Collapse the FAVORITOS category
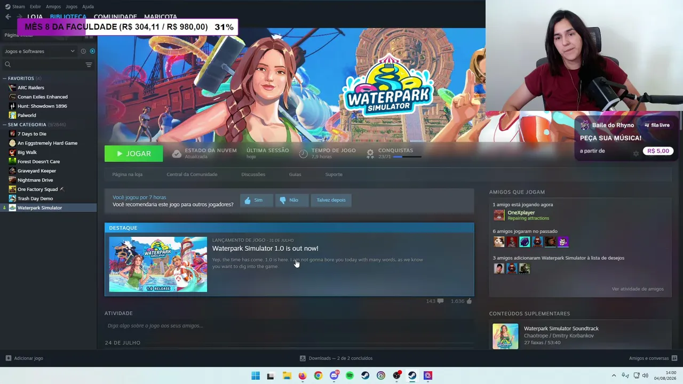 point(5,78)
